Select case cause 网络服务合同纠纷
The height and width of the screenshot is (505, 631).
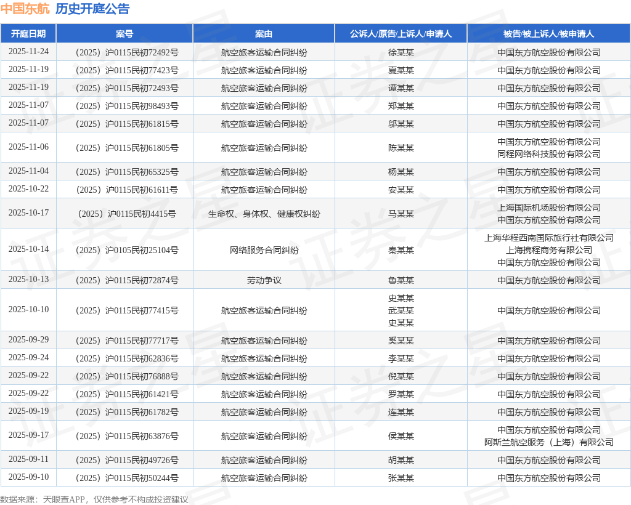[x=264, y=250]
